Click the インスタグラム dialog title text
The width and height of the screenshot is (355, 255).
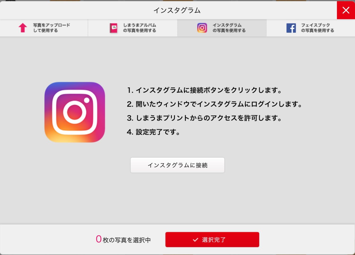177,10
